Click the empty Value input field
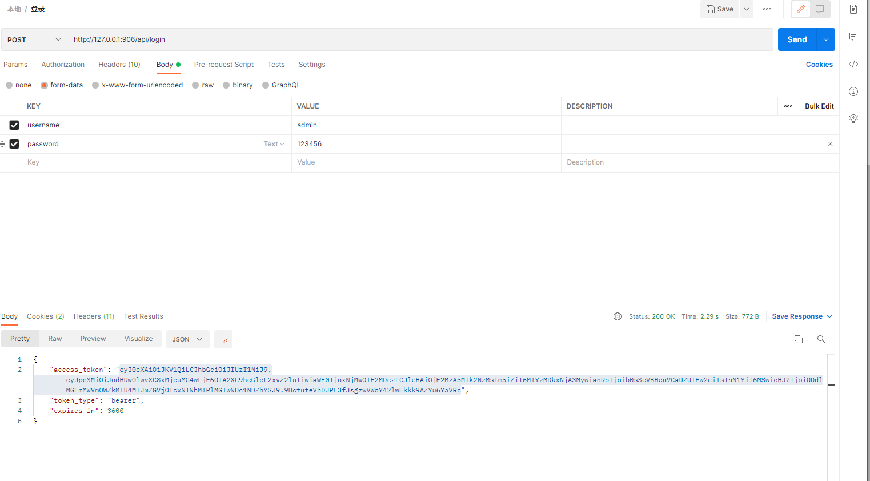Image resolution: width=870 pixels, height=481 pixels. [426, 162]
